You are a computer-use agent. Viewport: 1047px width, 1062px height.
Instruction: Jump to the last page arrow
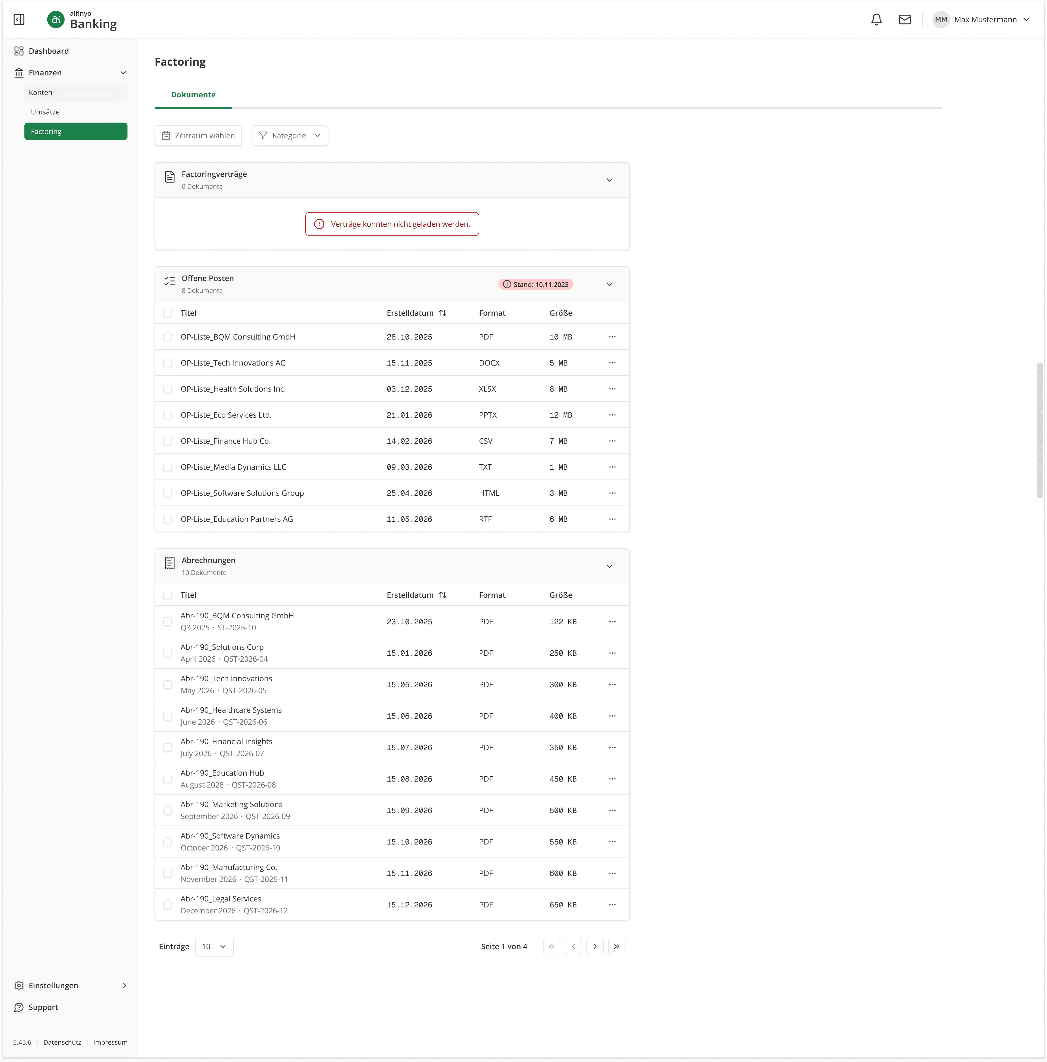click(617, 946)
